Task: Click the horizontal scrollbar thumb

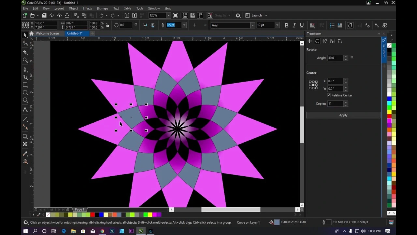Action: pos(231,210)
